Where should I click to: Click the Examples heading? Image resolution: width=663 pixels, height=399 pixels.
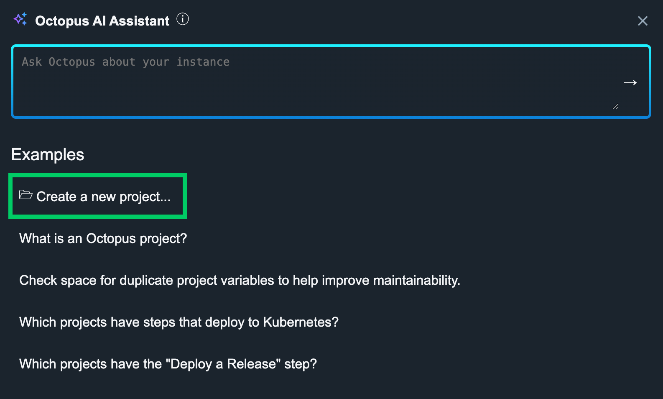(x=48, y=155)
